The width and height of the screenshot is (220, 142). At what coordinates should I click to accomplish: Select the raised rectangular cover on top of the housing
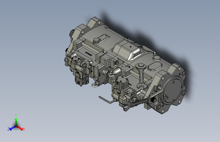(128, 50)
